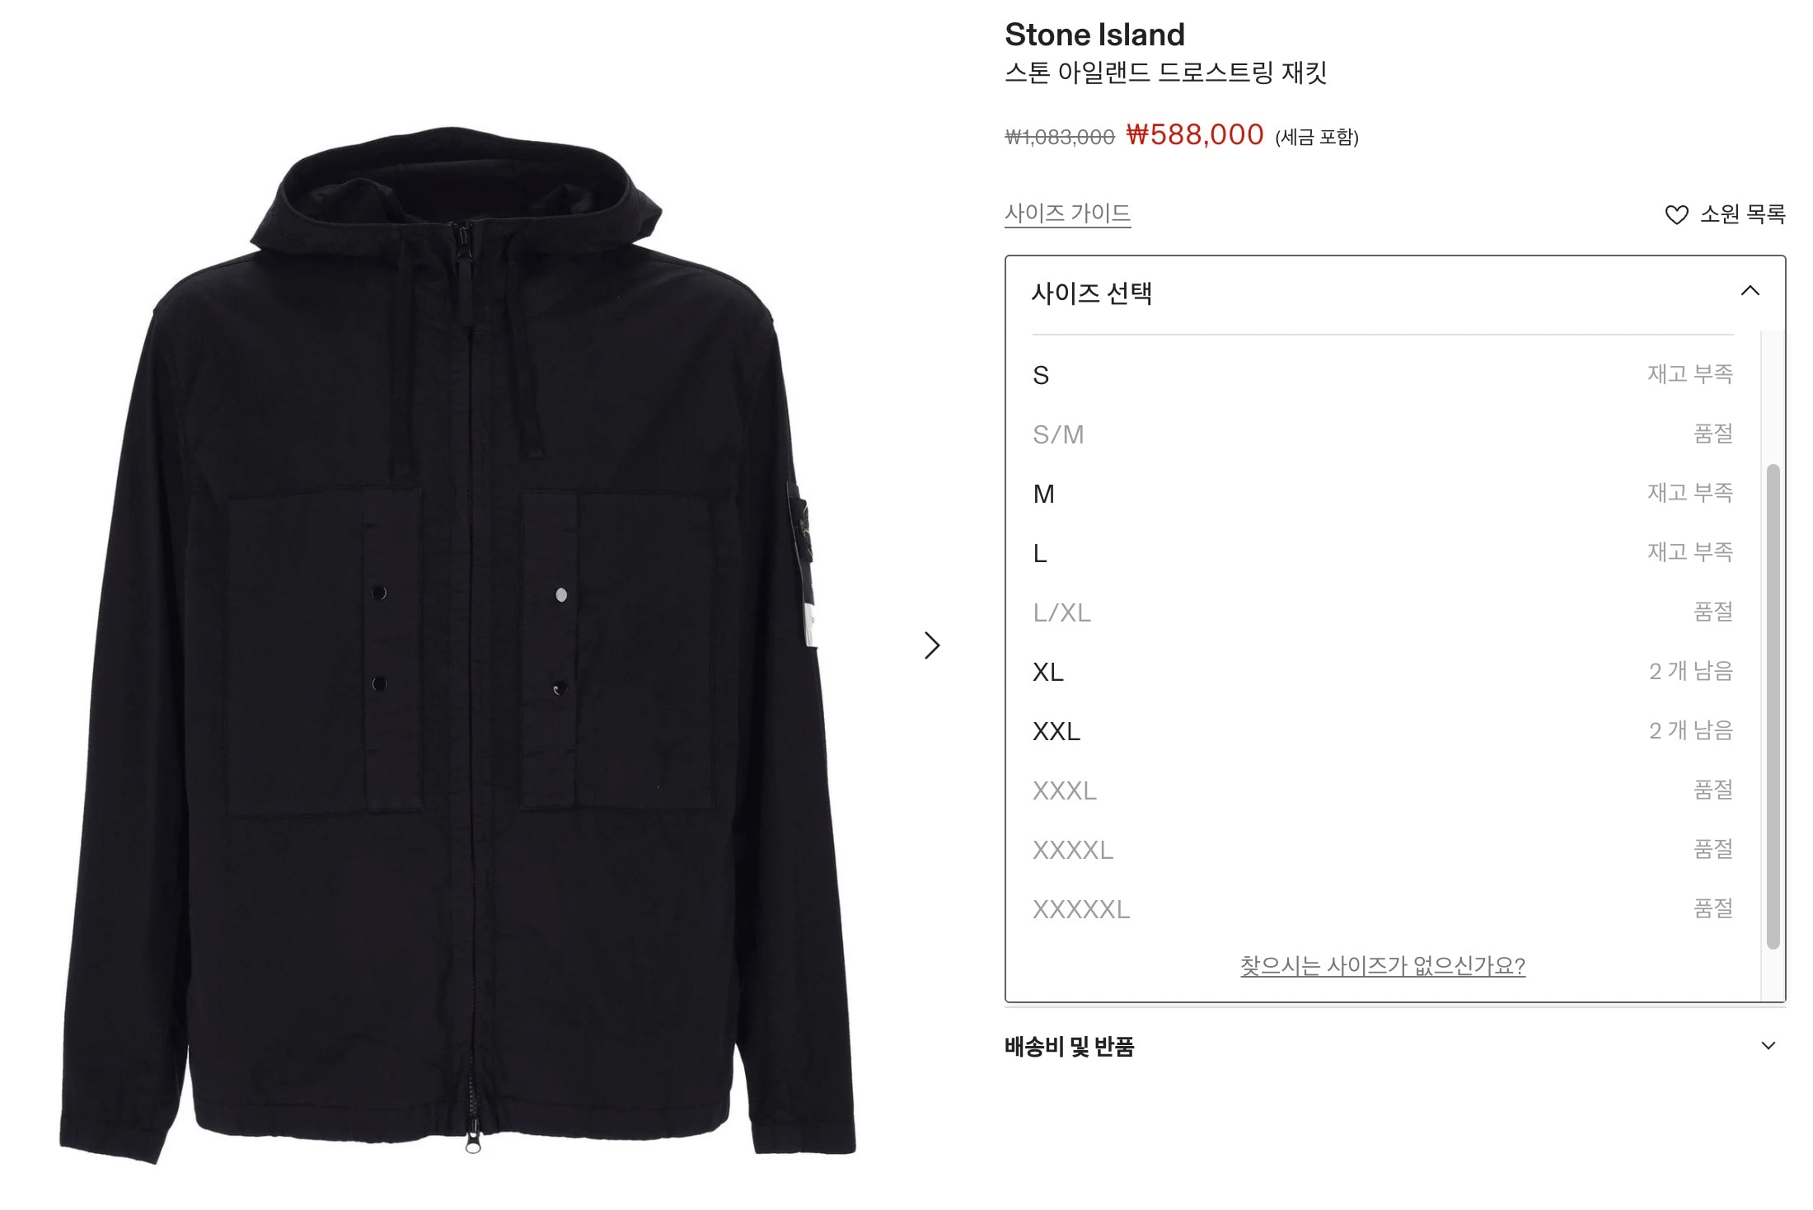Click sold-out XXXXXL size row
This screenshot has height=1210, width=1813.
[x=1383, y=909]
